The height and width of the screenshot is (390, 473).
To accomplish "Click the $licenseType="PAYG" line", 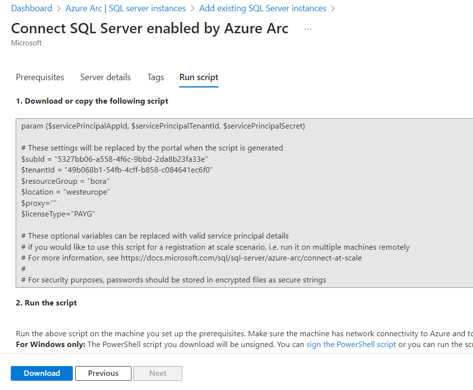I will coord(58,214).
